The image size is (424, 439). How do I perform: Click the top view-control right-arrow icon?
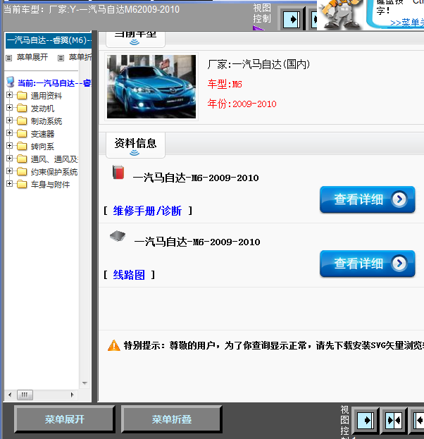[x=292, y=20]
